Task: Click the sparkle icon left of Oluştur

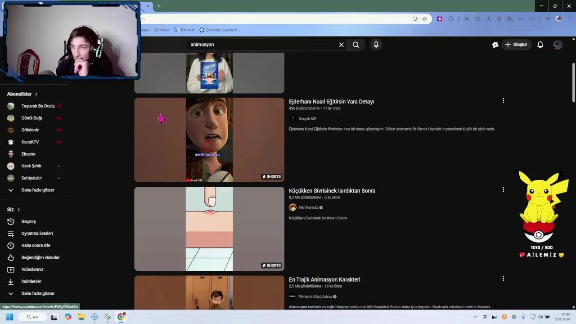Action: [x=495, y=45]
